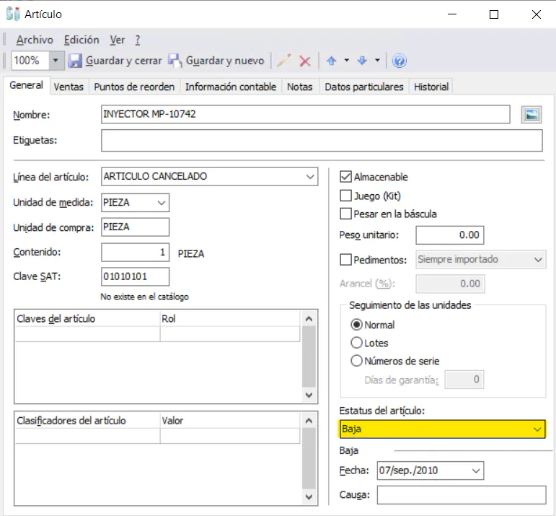
Task: Click the Causa text field
Action: 461,495
